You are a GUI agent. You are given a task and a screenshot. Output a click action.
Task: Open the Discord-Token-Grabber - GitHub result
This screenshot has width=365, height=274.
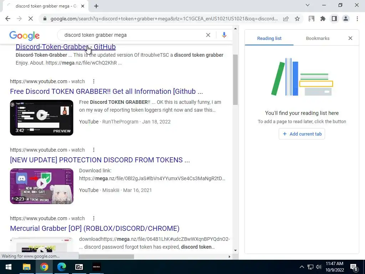point(66,47)
